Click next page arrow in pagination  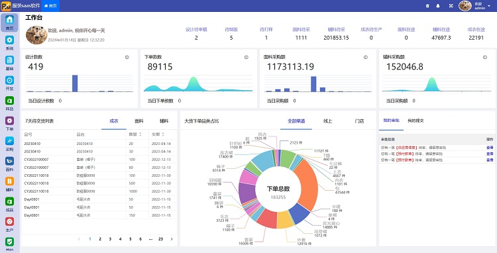tap(172, 239)
